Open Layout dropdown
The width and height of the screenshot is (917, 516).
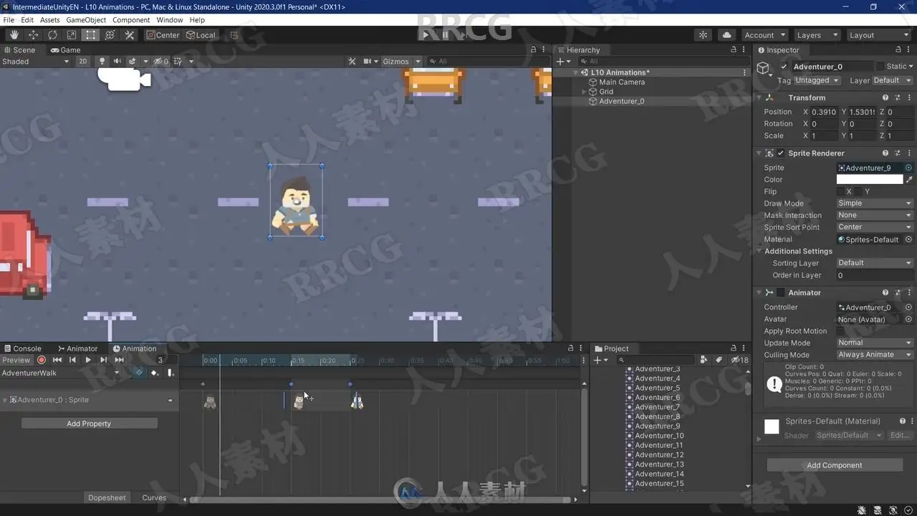[878, 35]
